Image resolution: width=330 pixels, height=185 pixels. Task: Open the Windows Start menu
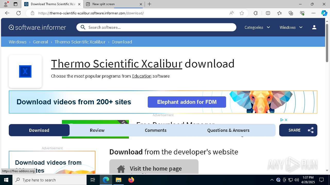click(6, 180)
